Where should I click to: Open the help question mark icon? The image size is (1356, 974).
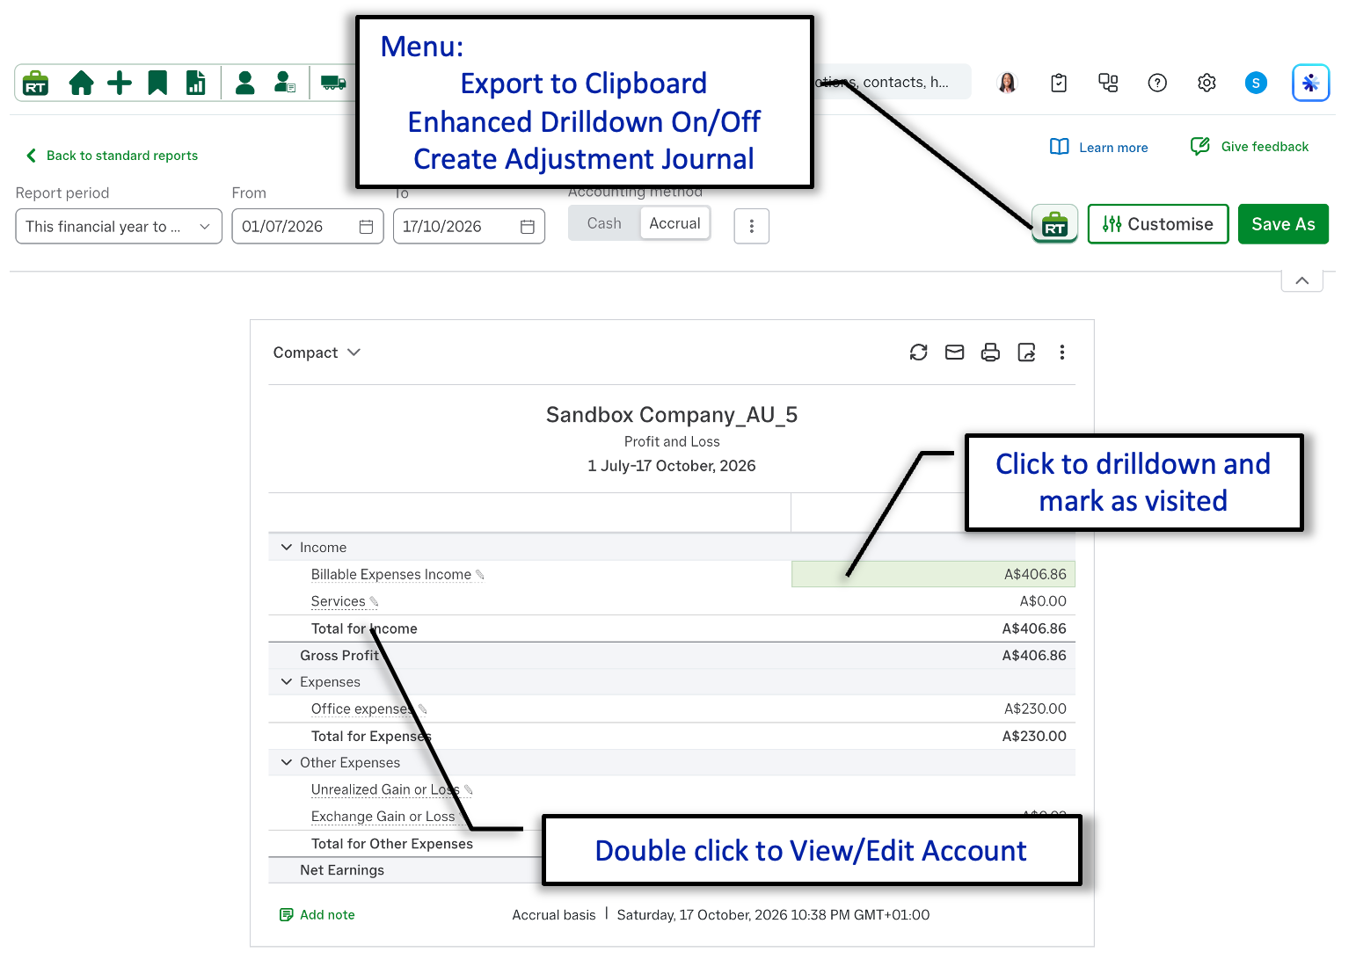(1157, 83)
